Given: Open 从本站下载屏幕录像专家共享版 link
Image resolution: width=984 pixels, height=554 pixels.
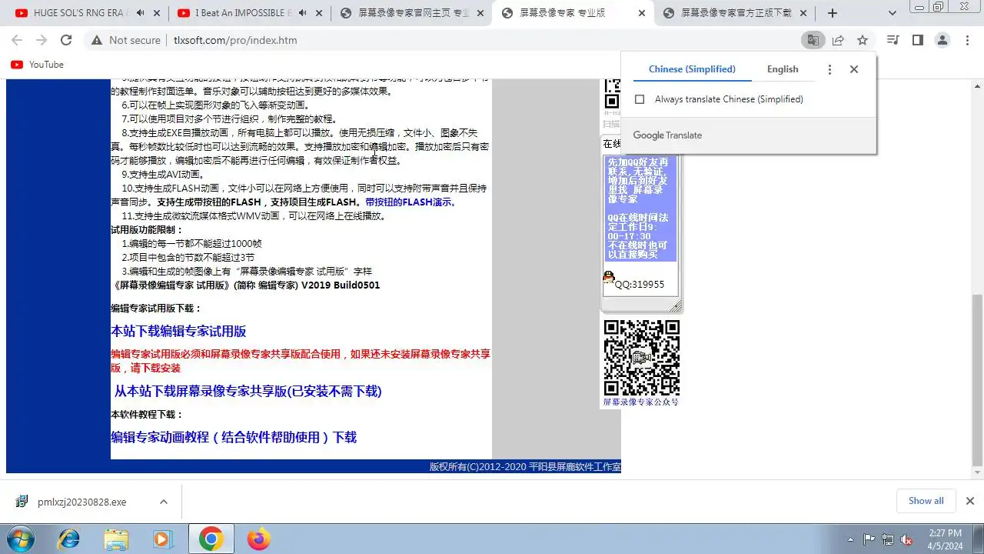Looking at the screenshot, I should coord(248,391).
